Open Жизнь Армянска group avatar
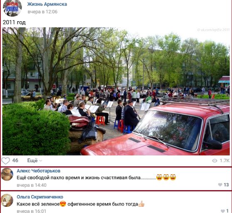 point(12,8)
